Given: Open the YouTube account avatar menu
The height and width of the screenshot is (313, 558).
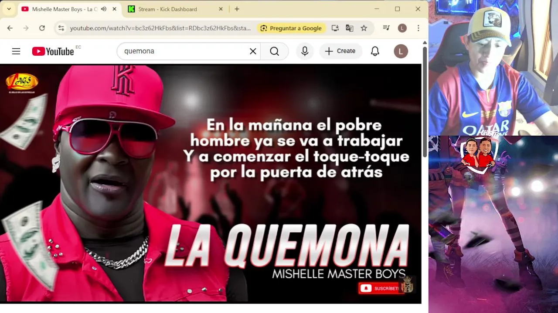Looking at the screenshot, I should coord(401,51).
